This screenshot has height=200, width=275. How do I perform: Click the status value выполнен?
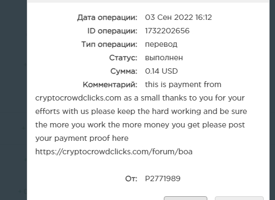(x=164, y=58)
